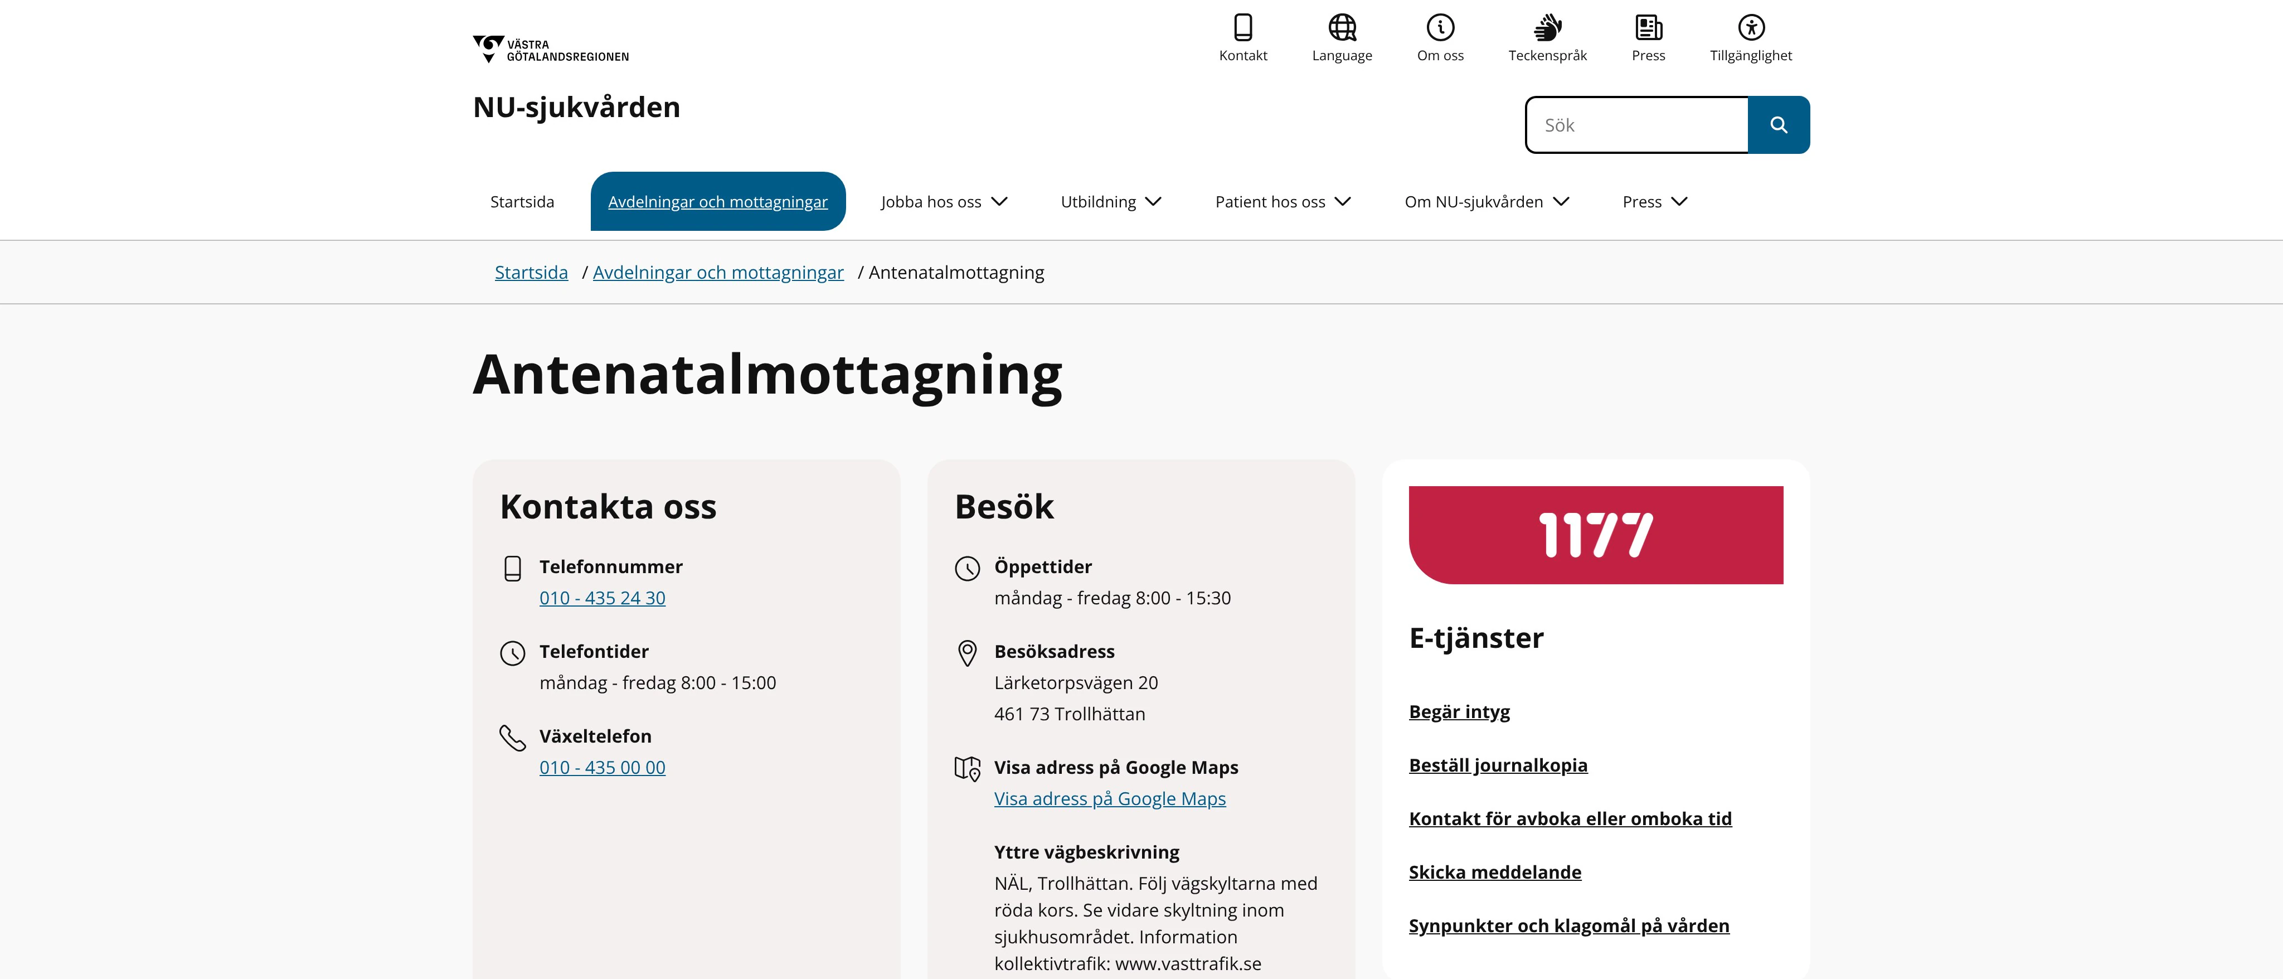2283x979 pixels.
Task: Click Antenatalmottagning breadcrumb text
Action: click(x=956, y=273)
